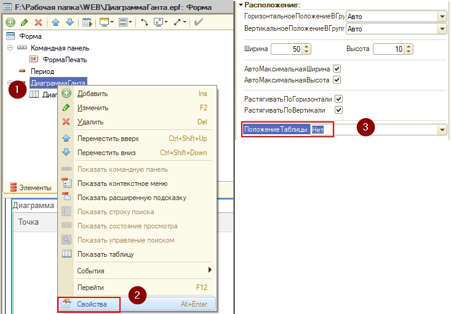Click the red field icon beside Период

click(x=22, y=71)
